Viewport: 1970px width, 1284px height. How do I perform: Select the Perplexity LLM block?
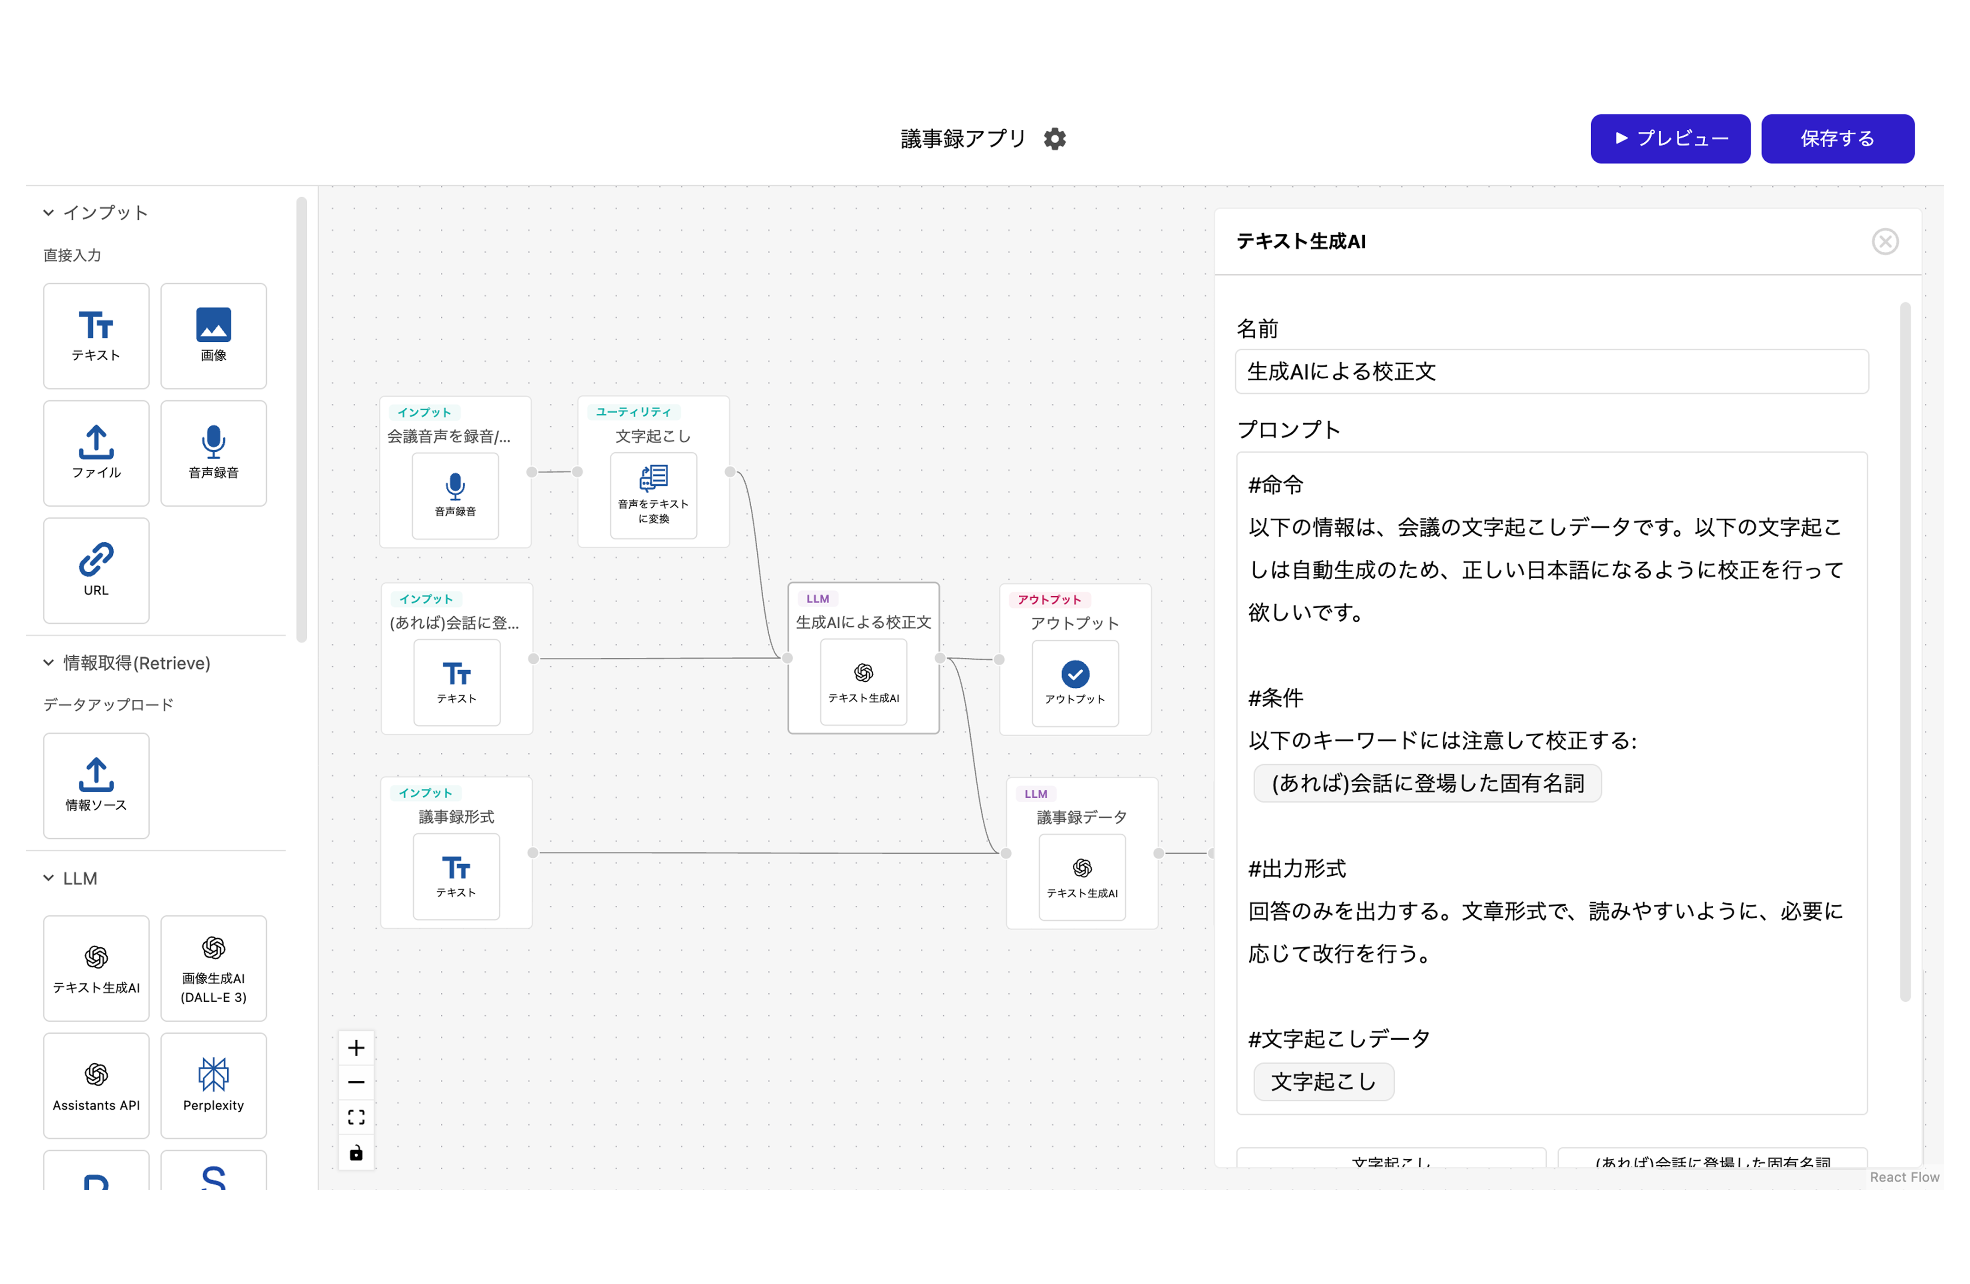213,1084
